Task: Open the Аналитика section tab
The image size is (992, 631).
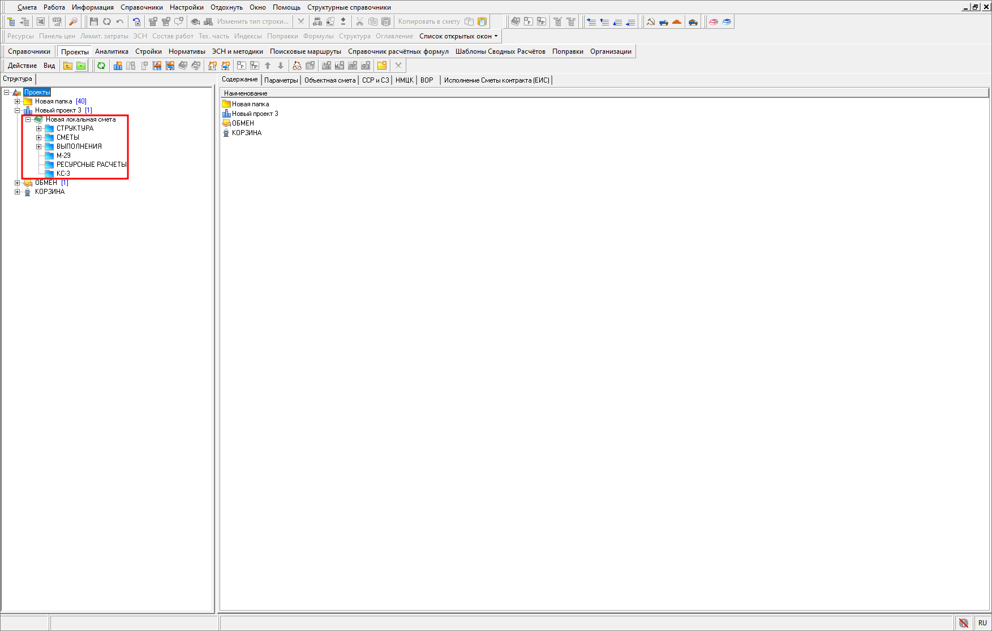Action: (111, 51)
